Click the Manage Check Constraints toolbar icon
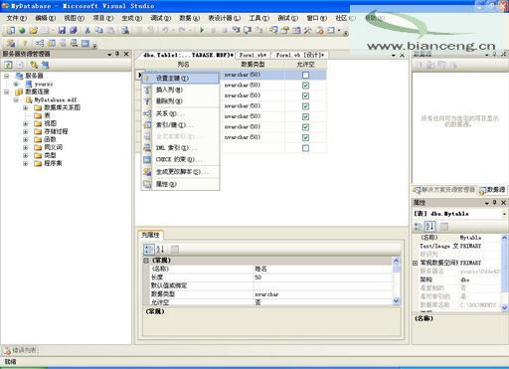Screen dimensions: 509x369 (85, 44)
